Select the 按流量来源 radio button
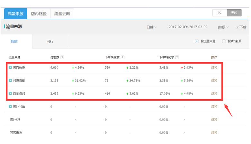This screenshot has height=144, width=251. click(x=197, y=41)
